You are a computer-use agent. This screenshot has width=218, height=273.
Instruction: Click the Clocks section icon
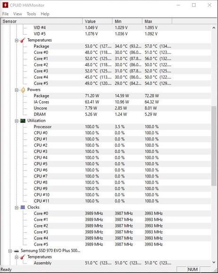[23, 207]
